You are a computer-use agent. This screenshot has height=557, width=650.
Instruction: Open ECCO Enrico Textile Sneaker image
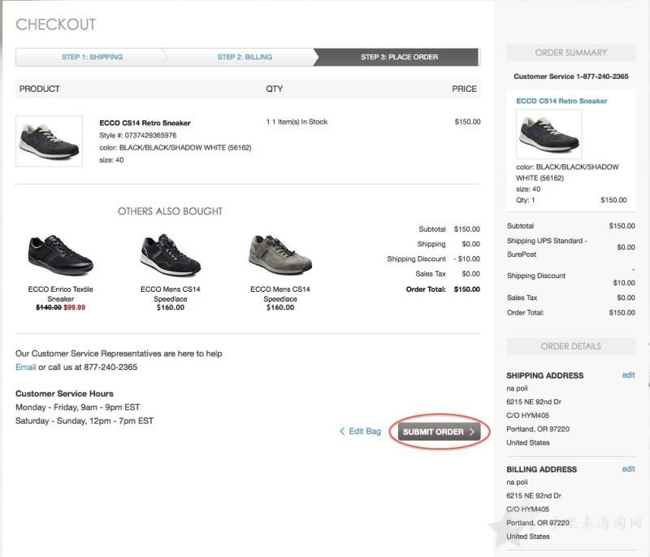pos(60,255)
